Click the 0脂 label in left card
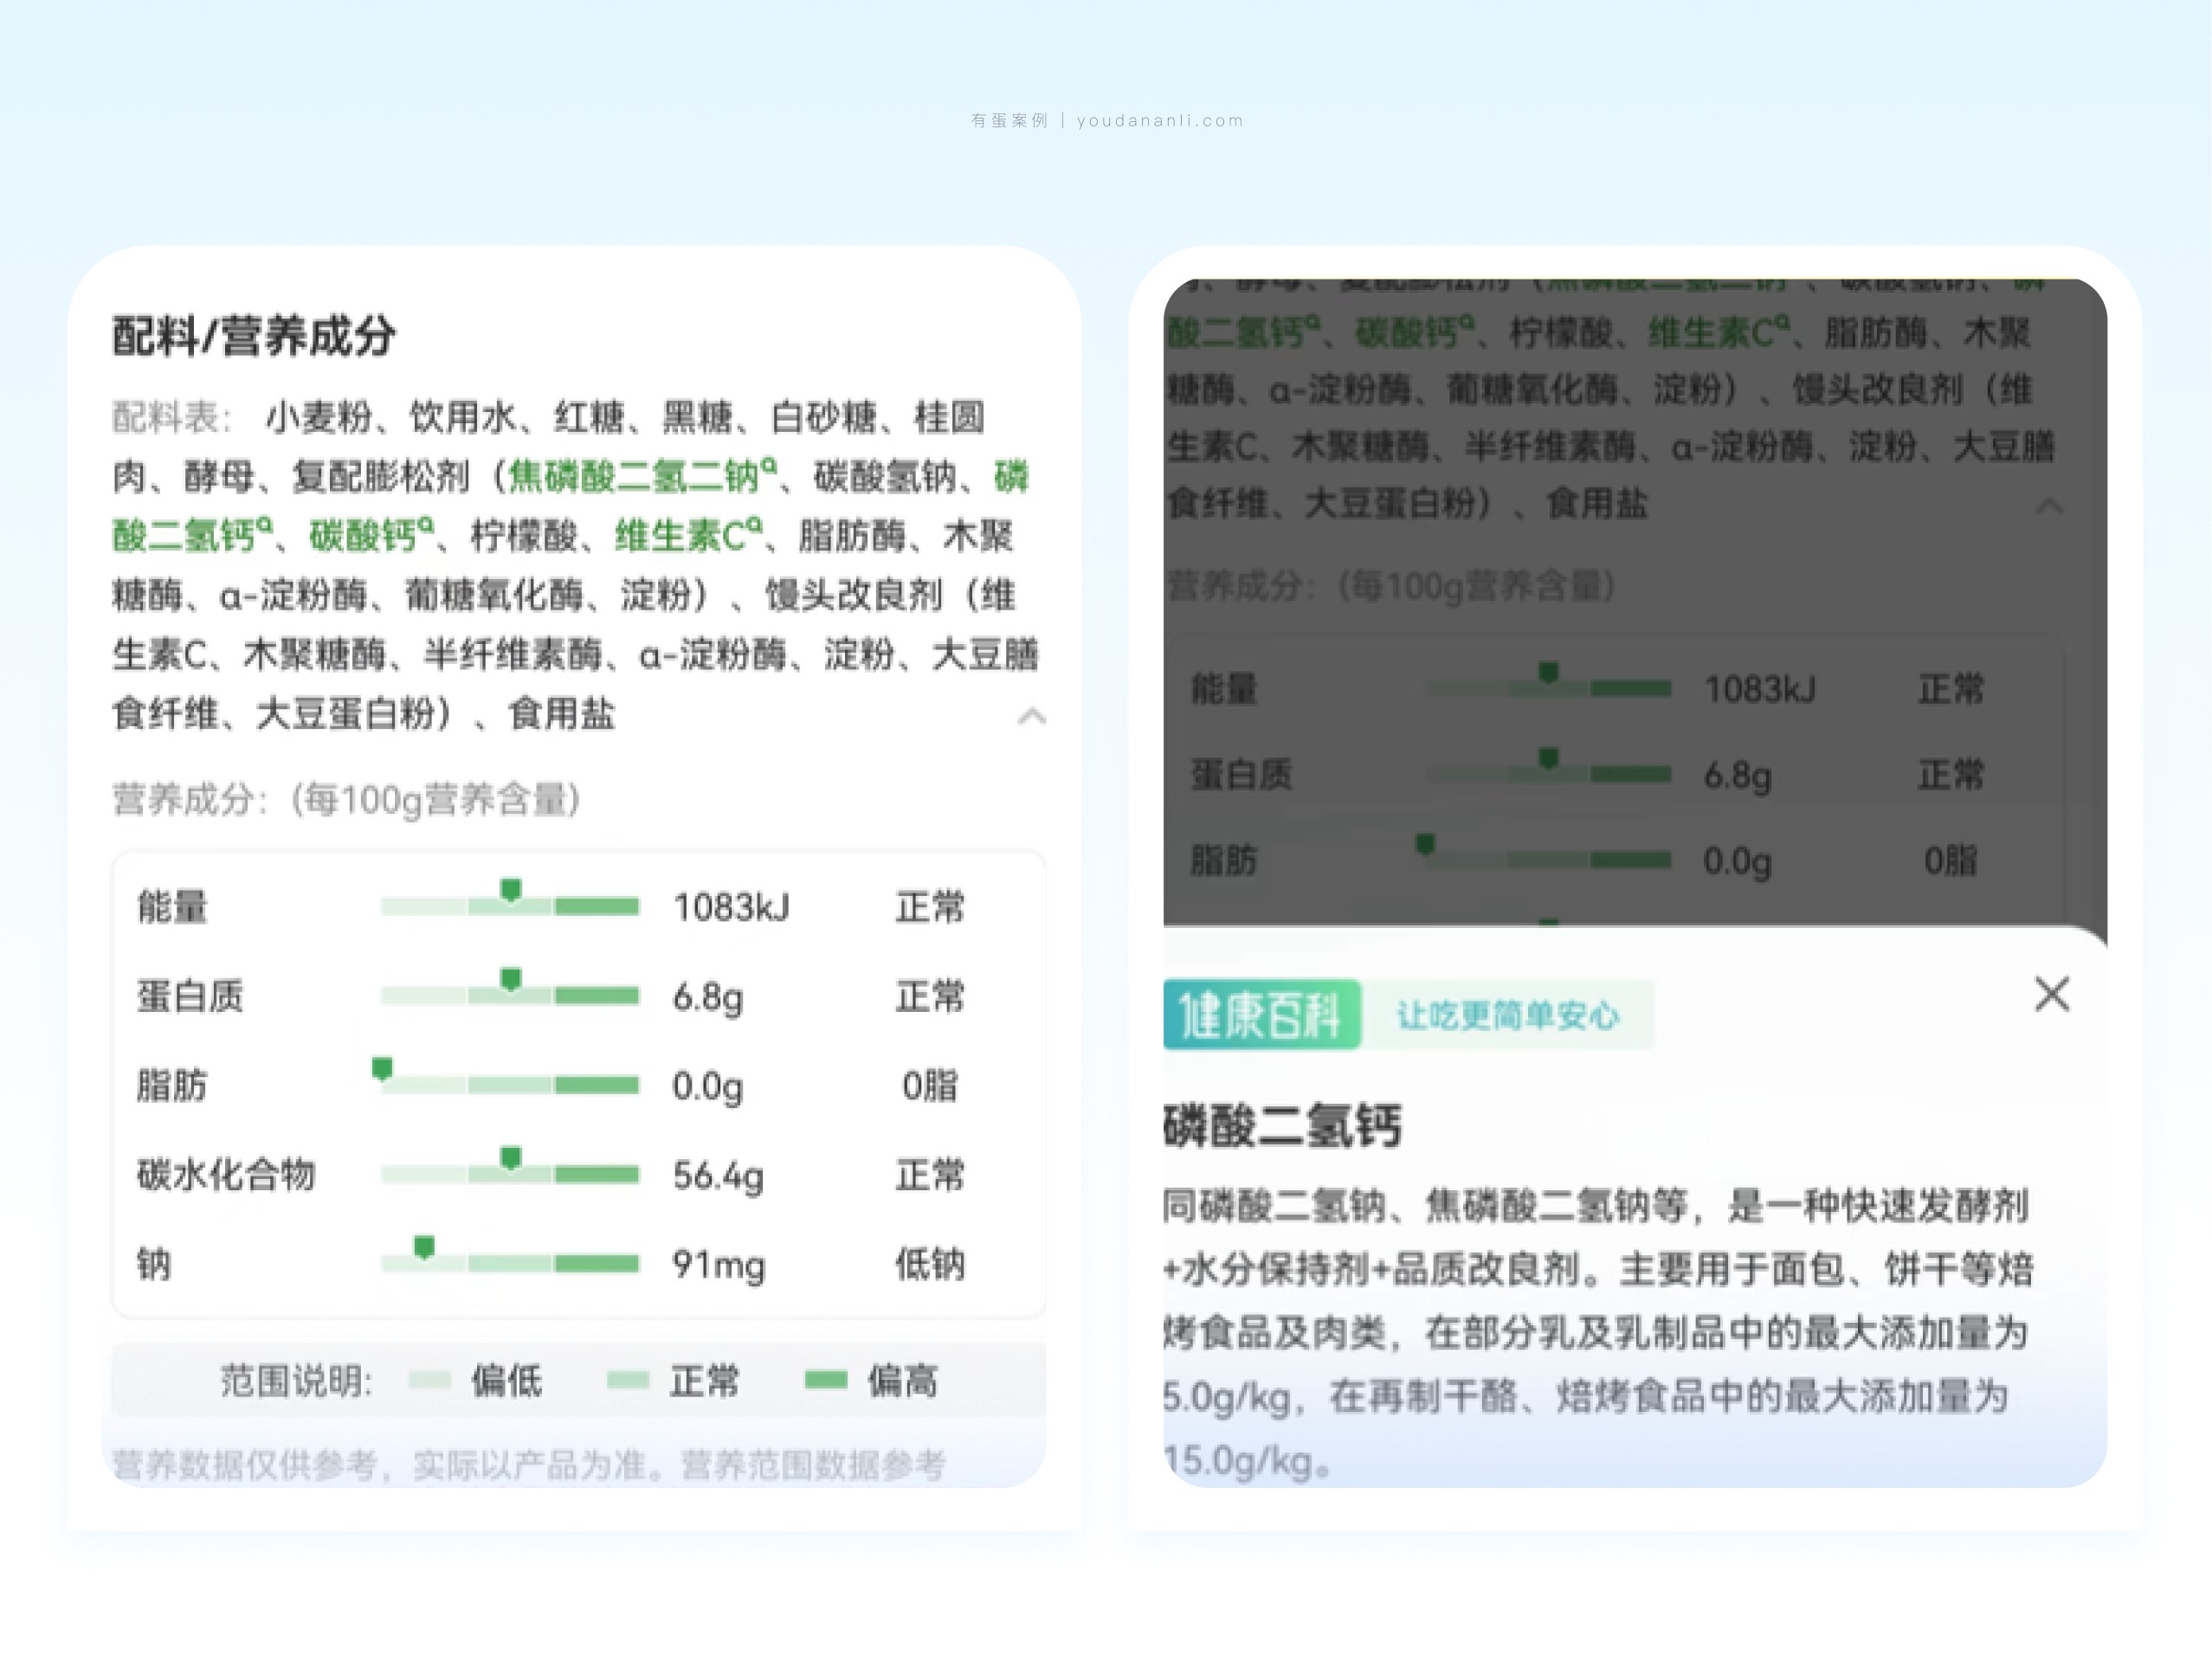 click(929, 1086)
